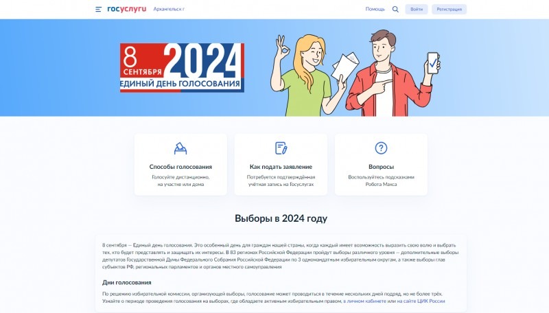
Task: Open the Способы голосования card title
Action: click(180, 167)
